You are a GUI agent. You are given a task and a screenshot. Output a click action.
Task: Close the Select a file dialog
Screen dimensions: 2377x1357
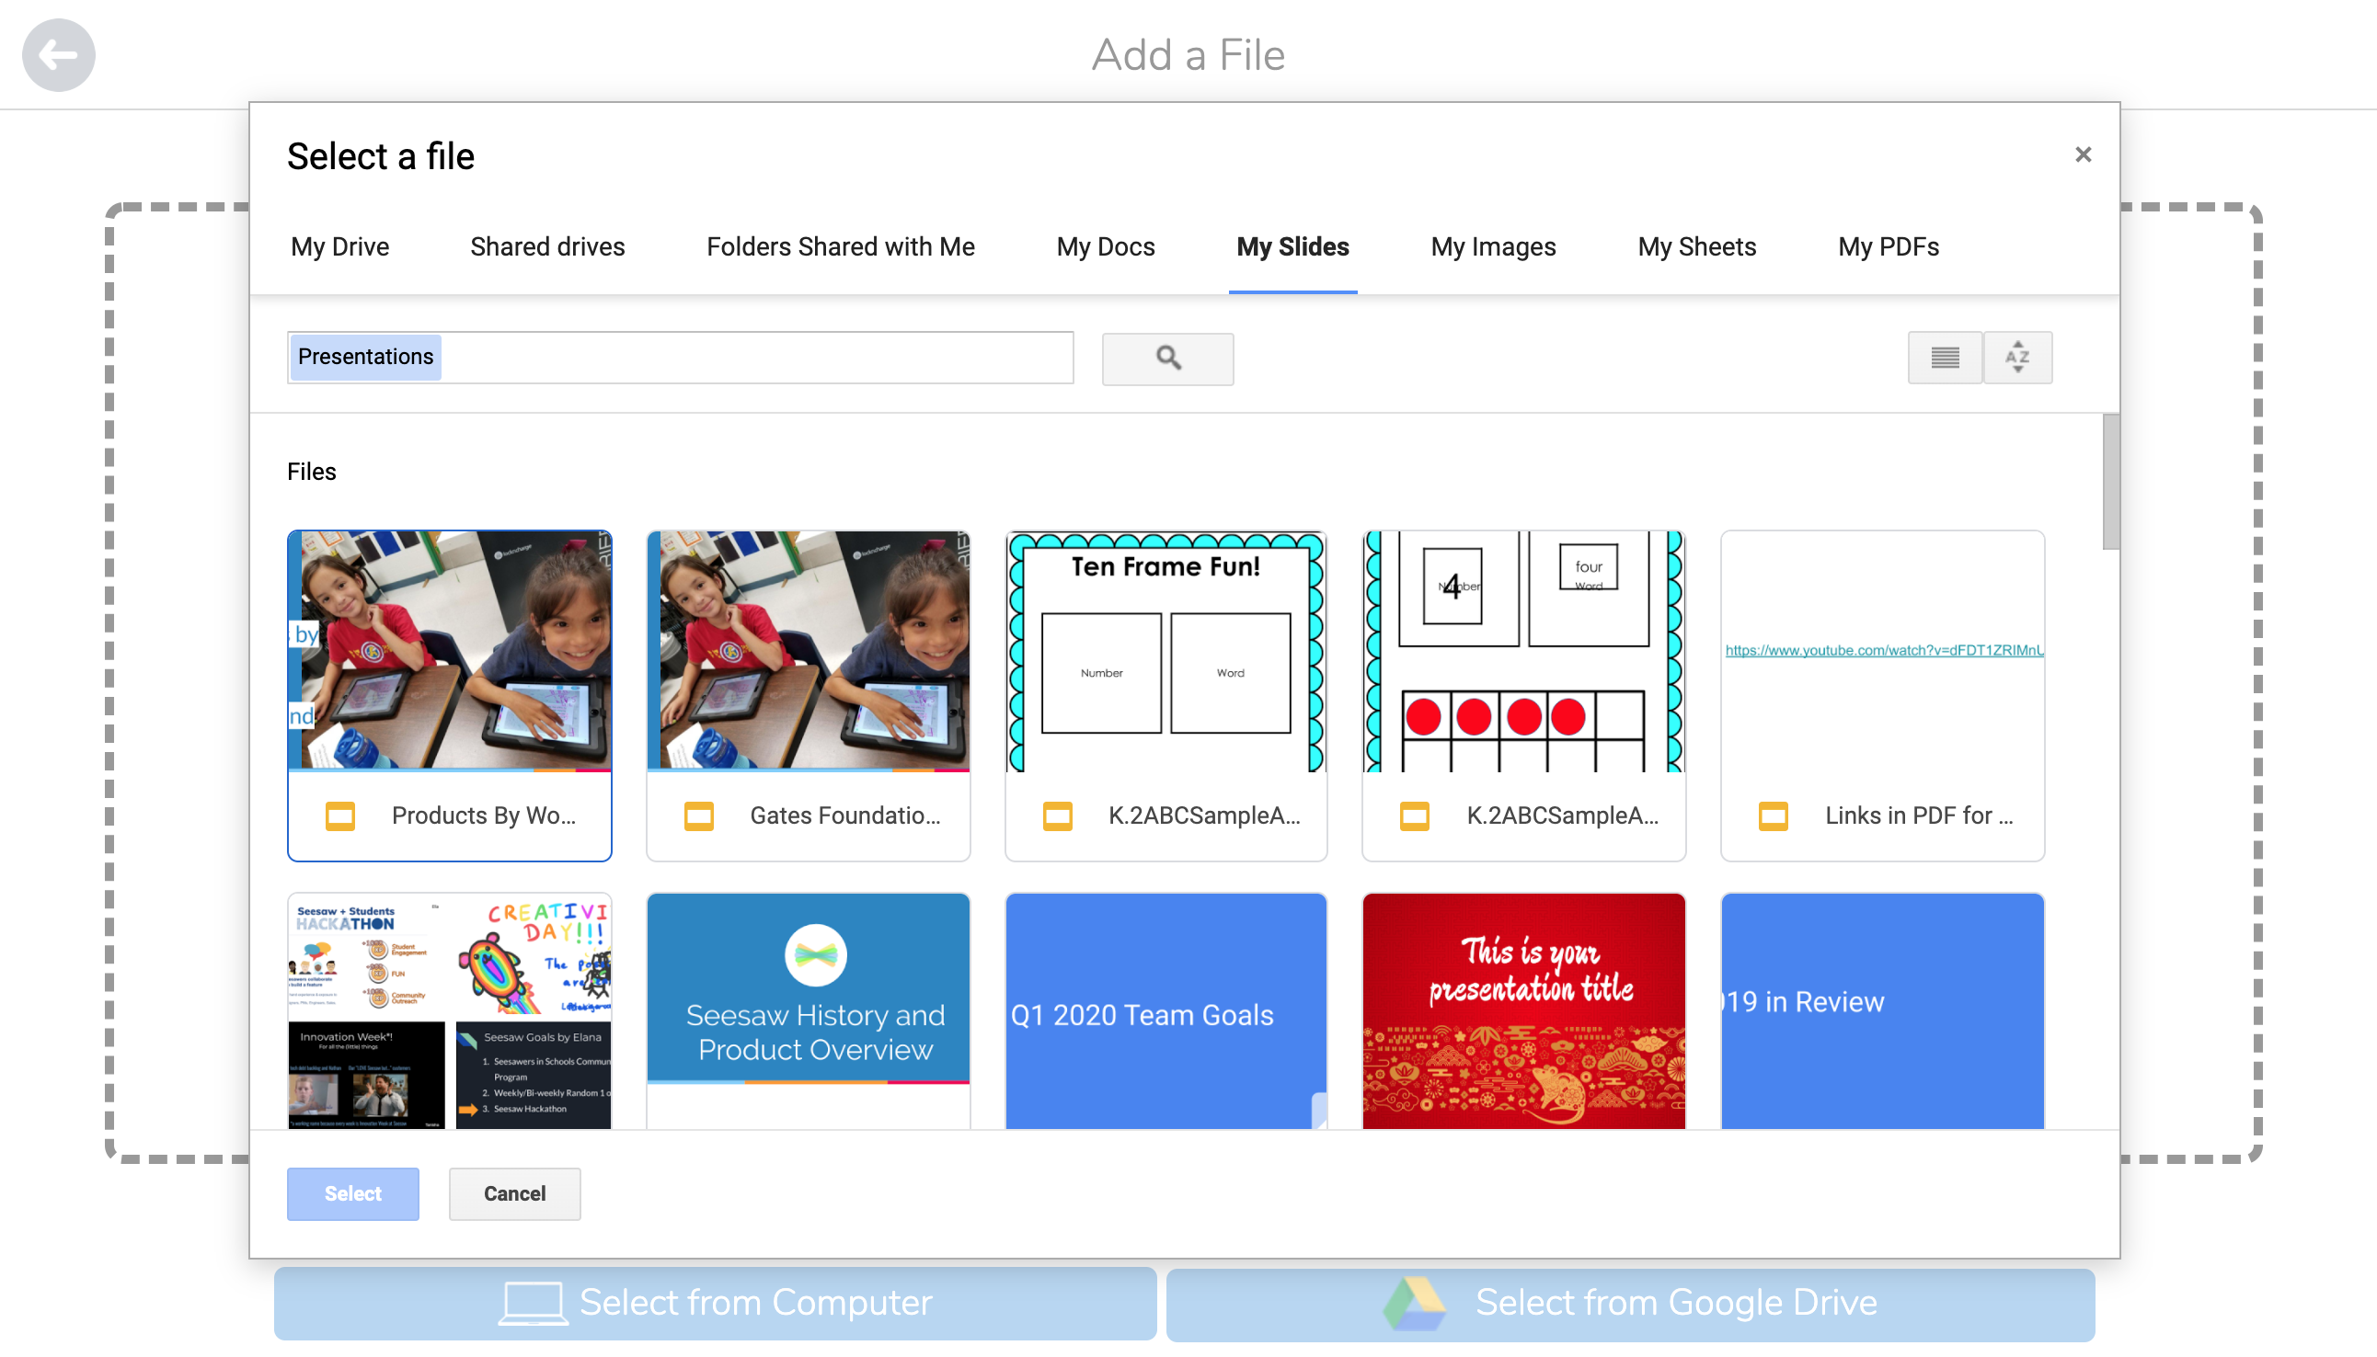tap(2083, 154)
